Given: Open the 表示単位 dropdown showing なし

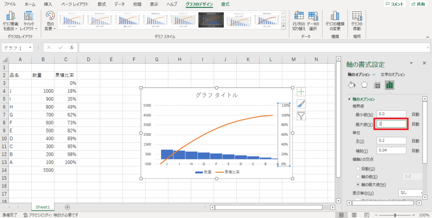Looking at the screenshot, I should click(x=410, y=193).
